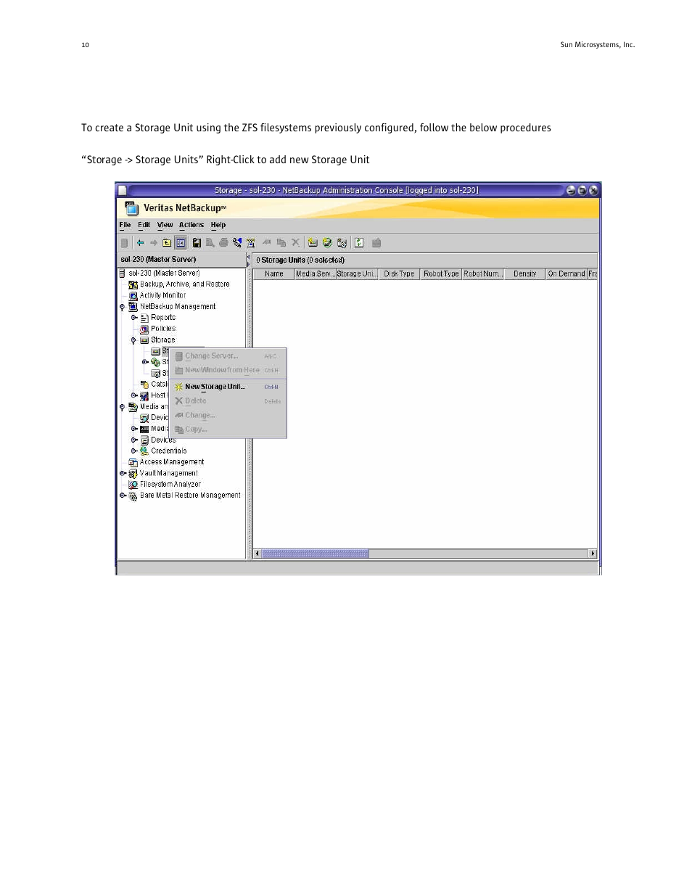Image resolution: width=692 pixels, height=896 pixels.
Task: Click the Change Server toolbar icon
Action: point(124,243)
